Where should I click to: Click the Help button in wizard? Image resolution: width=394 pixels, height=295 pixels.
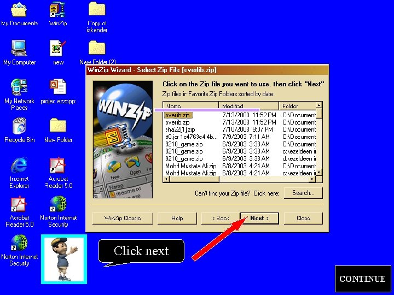pos(177,218)
